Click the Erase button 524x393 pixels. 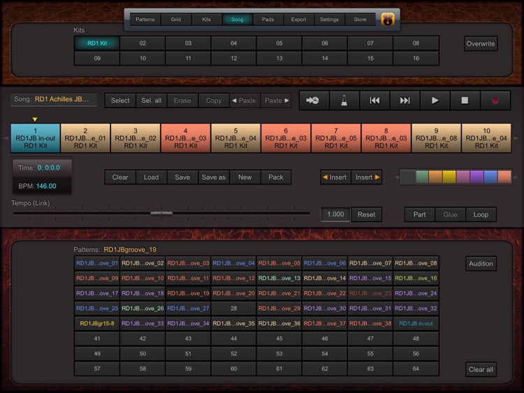tap(182, 101)
